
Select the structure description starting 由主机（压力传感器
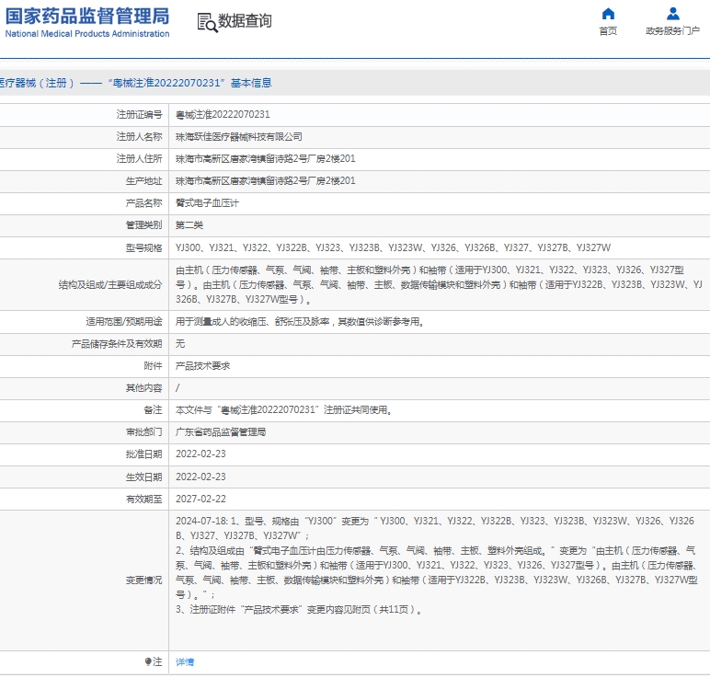click(x=439, y=285)
